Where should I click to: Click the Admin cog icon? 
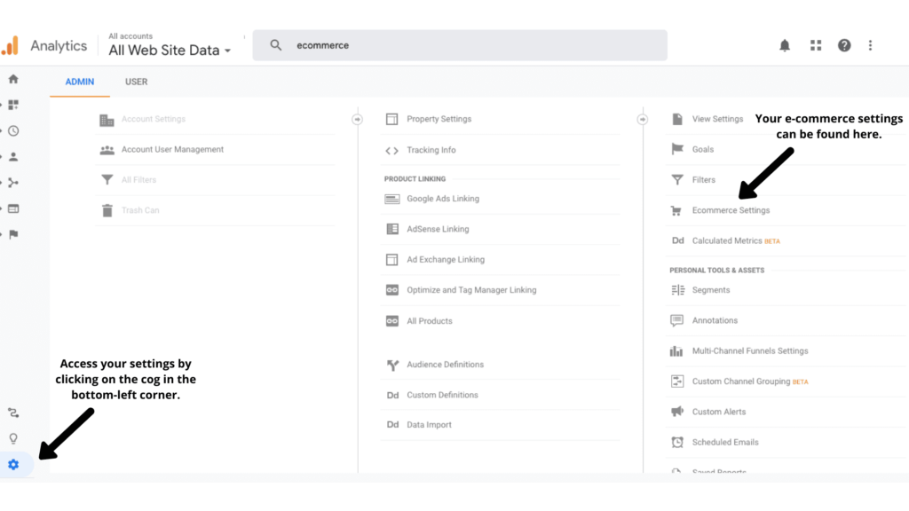[13, 465]
